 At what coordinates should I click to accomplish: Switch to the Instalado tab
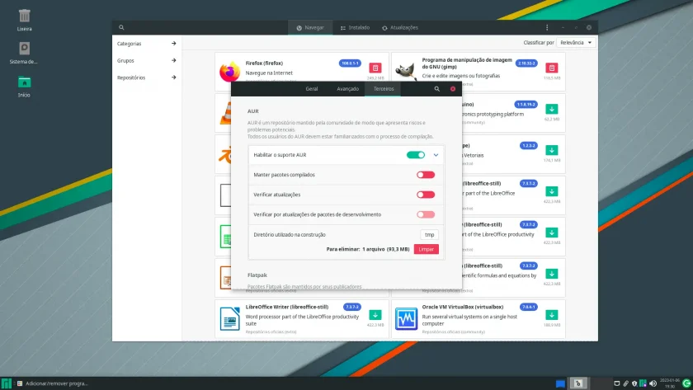pyautogui.click(x=355, y=27)
